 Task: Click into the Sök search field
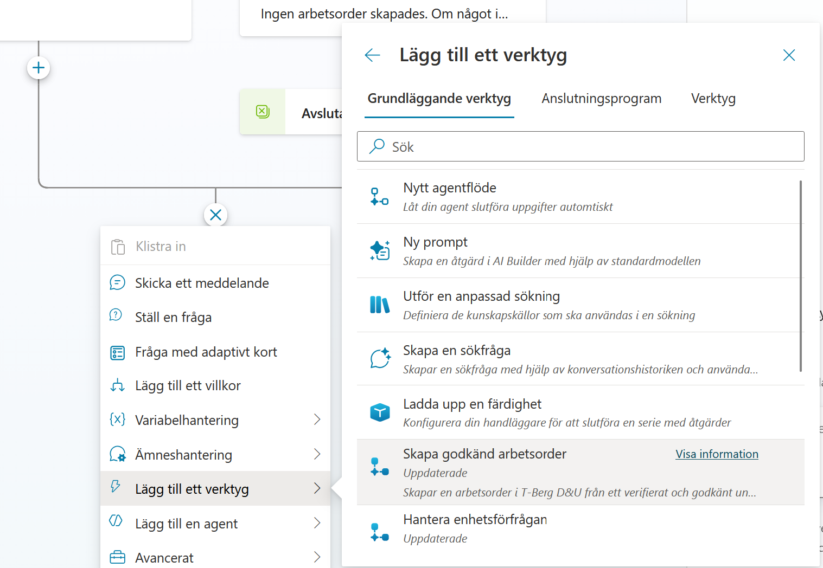pos(580,146)
